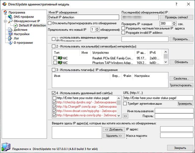Collapse the Обнаруженные IP tree node
The image size is (195, 153).
(x=6, y=21)
